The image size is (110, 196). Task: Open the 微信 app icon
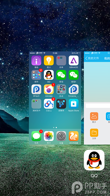tap(61, 75)
